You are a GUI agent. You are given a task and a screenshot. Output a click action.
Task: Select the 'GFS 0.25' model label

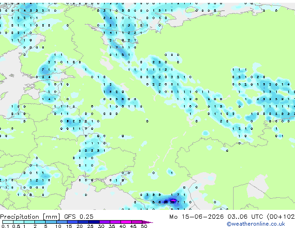pos(79,217)
